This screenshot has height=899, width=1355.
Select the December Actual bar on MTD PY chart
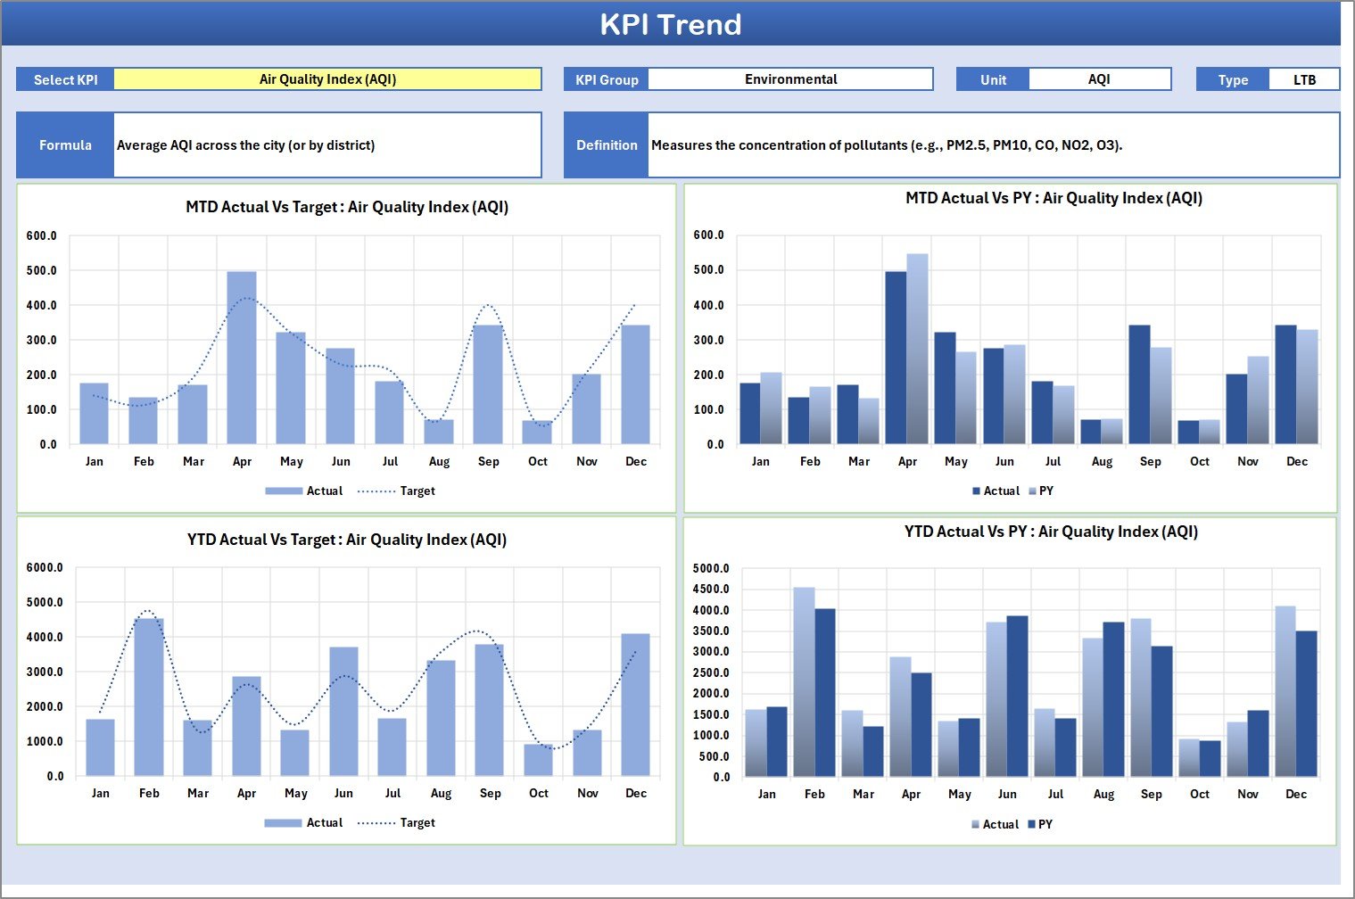click(1286, 384)
